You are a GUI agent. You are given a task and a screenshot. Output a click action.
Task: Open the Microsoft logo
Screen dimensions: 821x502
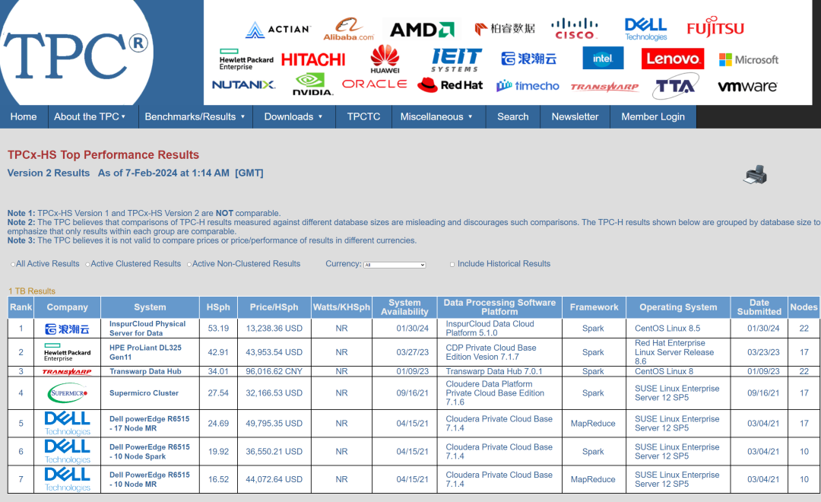(749, 60)
